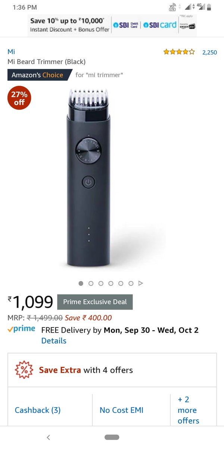Select the fourth image carousel dot

pyautogui.click(x=111, y=284)
